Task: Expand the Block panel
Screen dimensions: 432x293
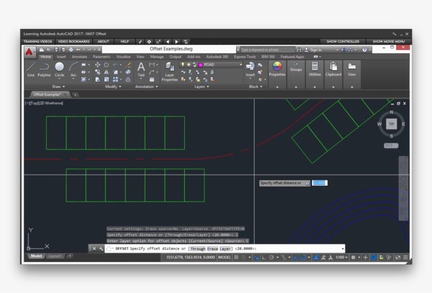Action: coord(256,87)
